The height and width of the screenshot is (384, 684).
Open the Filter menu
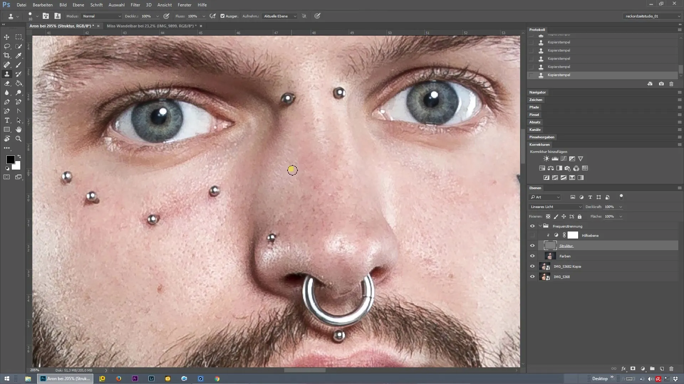pos(135,5)
